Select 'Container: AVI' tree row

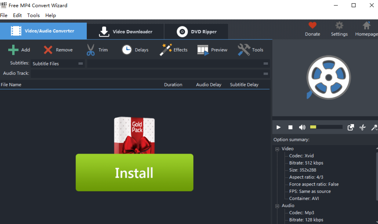coord(304,199)
